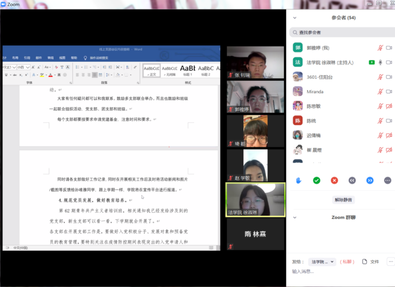The image size is (395, 287).
Task: Click the go slower rewind icon
Action: coord(352,181)
